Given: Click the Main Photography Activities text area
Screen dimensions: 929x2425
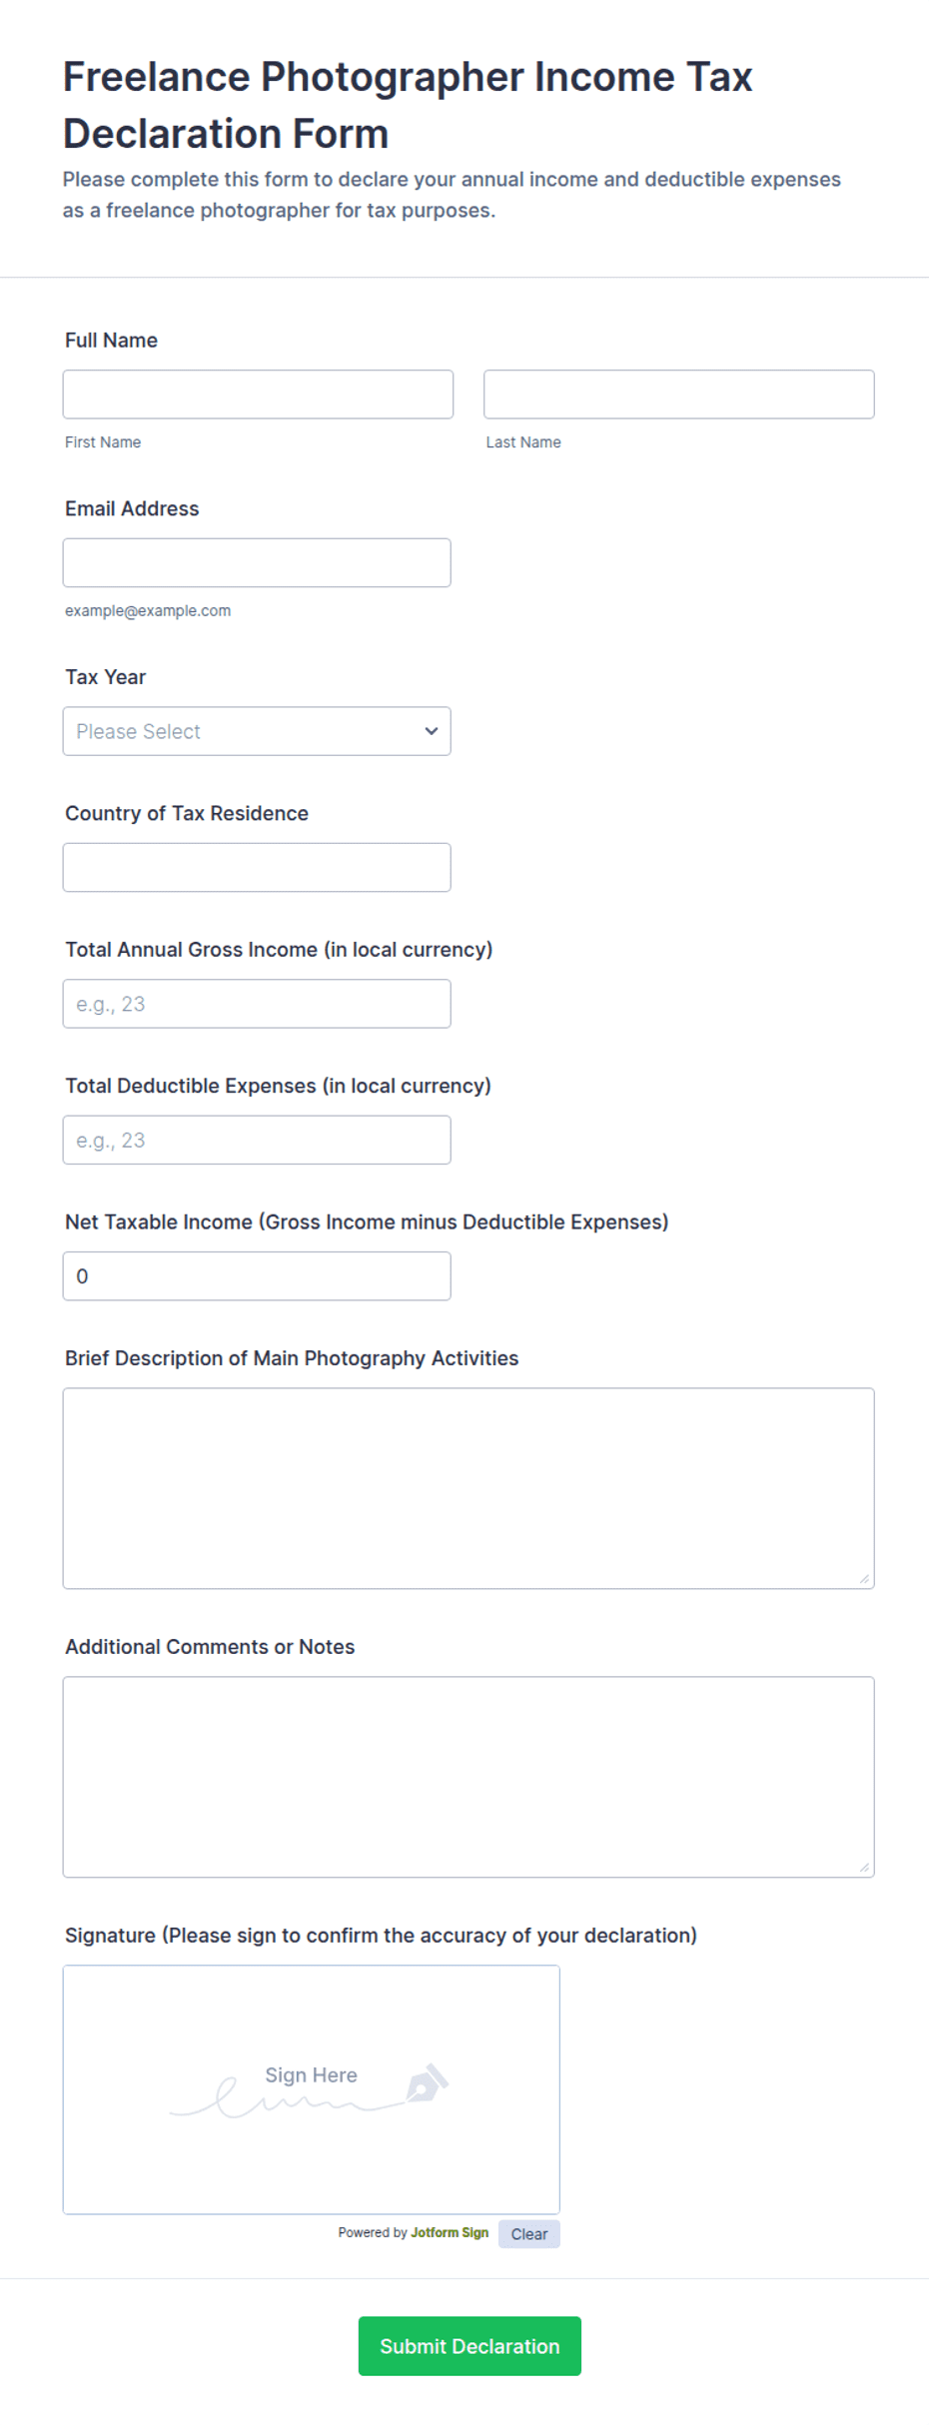Looking at the screenshot, I should (x=468, y=1488).
